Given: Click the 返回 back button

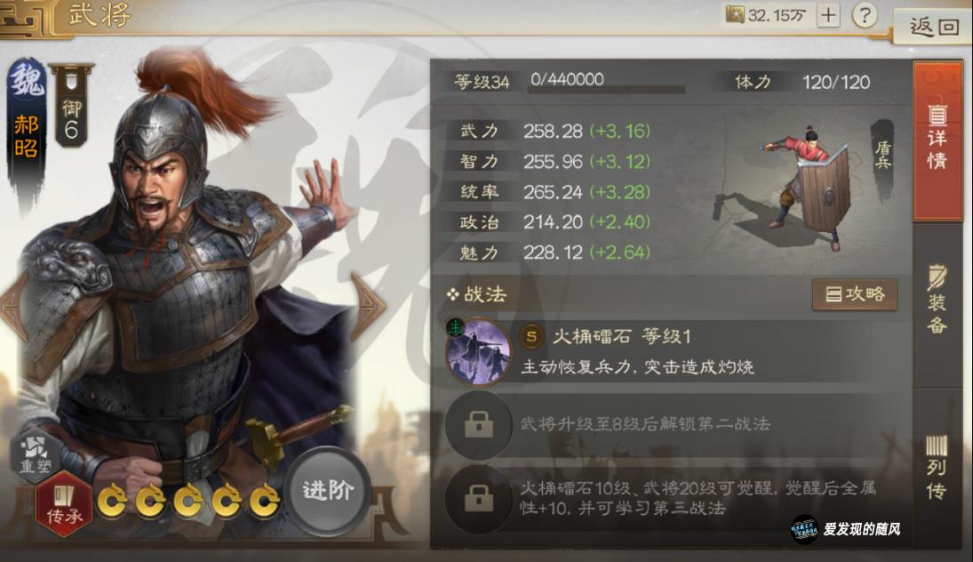Looking at the screenshot, I should coord(934,27).
